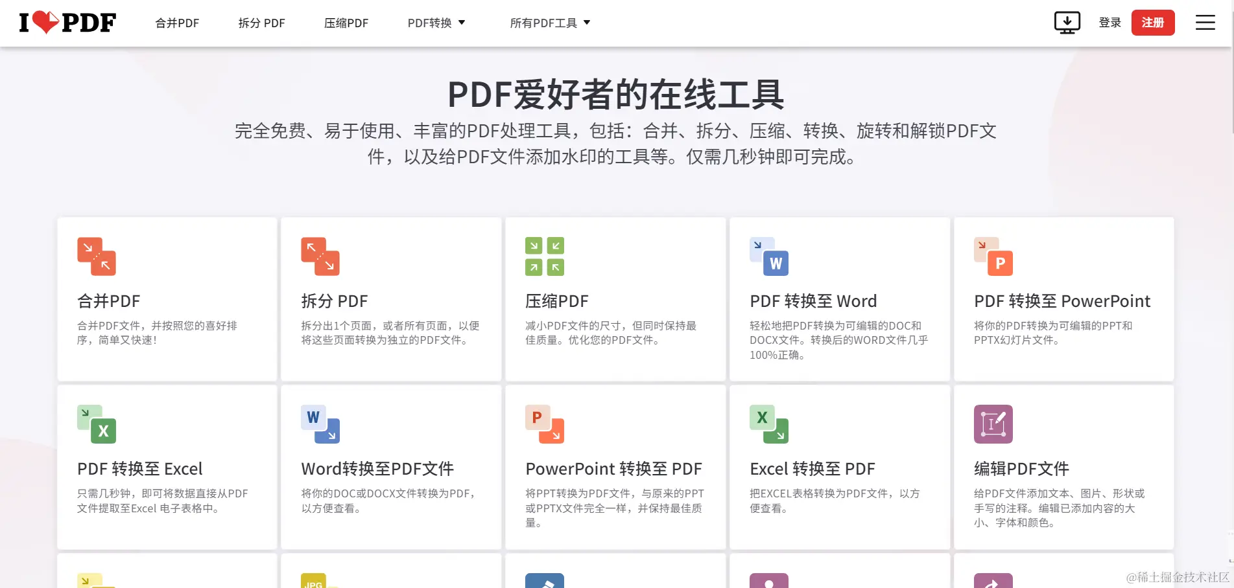The image size is (1234, 588).
Task: Open the PDF 转换至 Word title
Action: coord(813,301)
